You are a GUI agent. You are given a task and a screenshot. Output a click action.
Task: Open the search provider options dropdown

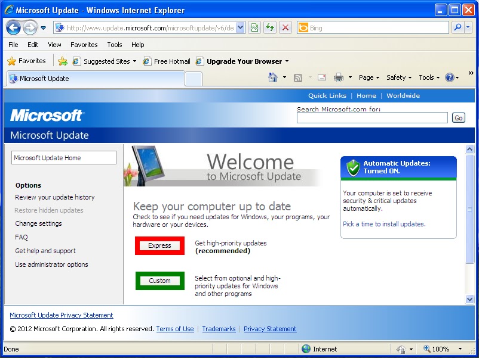[468, 28]
